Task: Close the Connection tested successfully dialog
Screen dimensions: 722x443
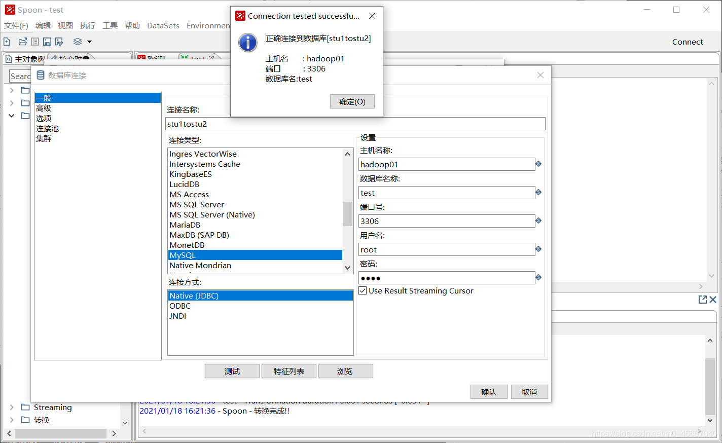Action: click(372, 16)
